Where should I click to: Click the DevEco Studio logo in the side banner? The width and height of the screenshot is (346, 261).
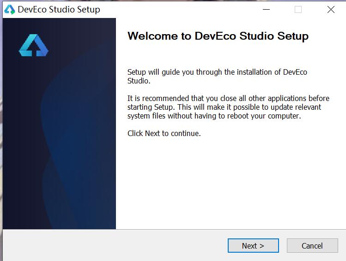click(x=33, y=46)
